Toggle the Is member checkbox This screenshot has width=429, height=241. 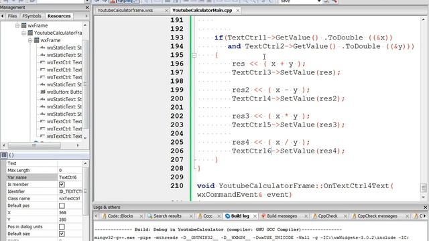click(62, 185)
